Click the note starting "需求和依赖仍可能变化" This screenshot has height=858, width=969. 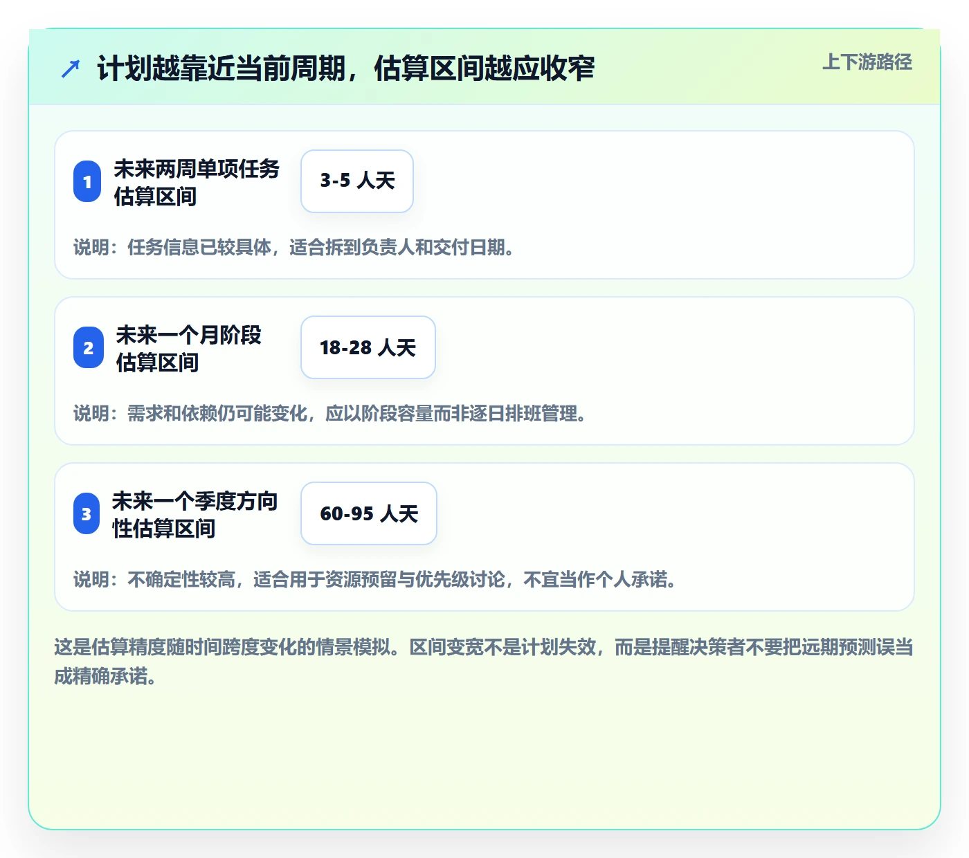point(329,413)
